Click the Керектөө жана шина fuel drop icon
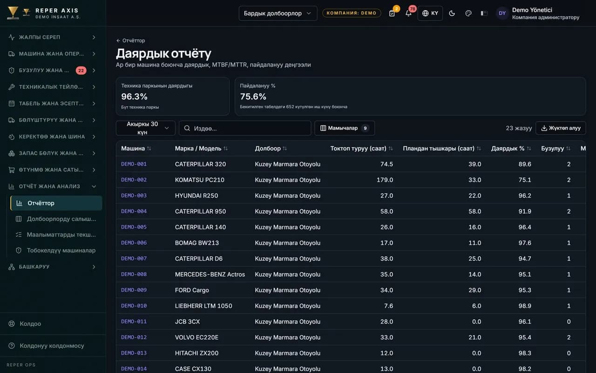Screen dimensions: 596x373 12,137
